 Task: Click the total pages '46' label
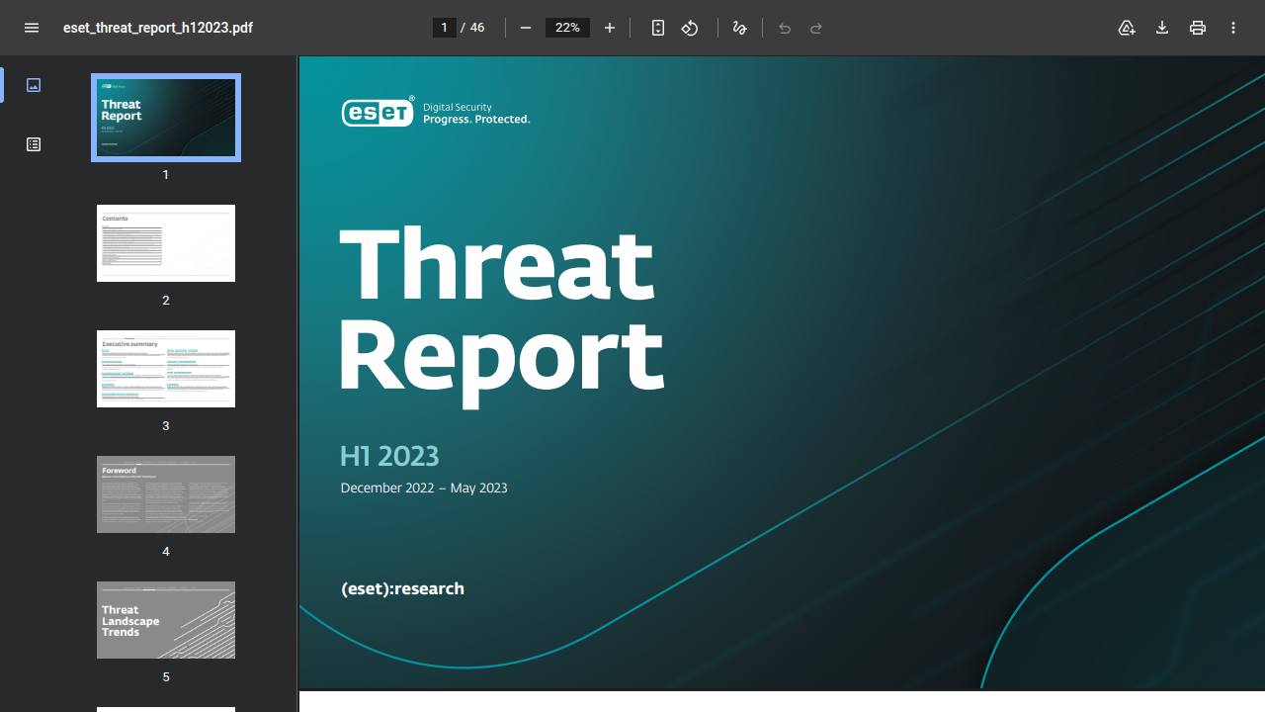tap(477, 28)
